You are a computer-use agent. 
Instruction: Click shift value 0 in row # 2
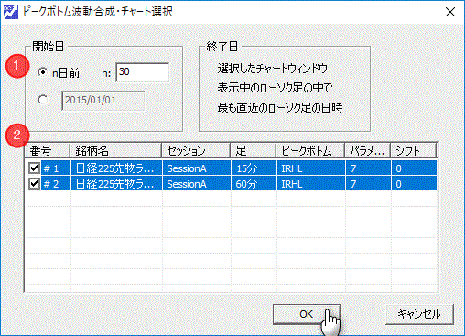tap(414, 184)
